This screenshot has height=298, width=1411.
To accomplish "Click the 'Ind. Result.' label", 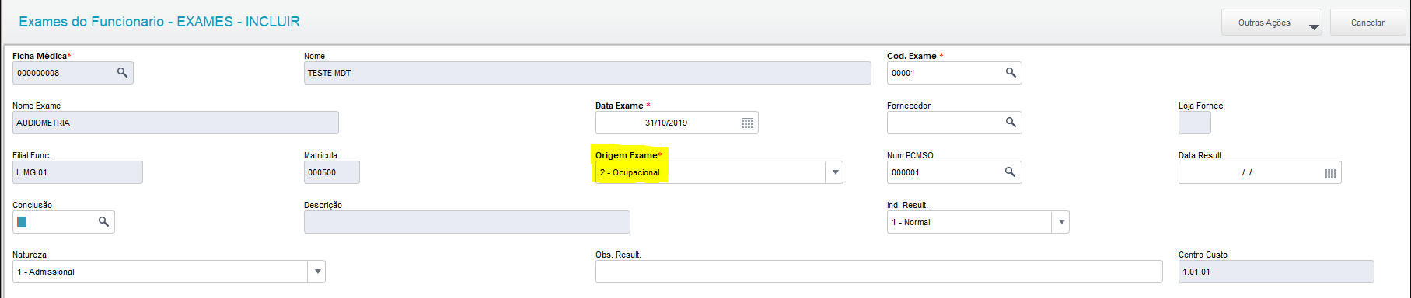I will click(x=907, y=205).
